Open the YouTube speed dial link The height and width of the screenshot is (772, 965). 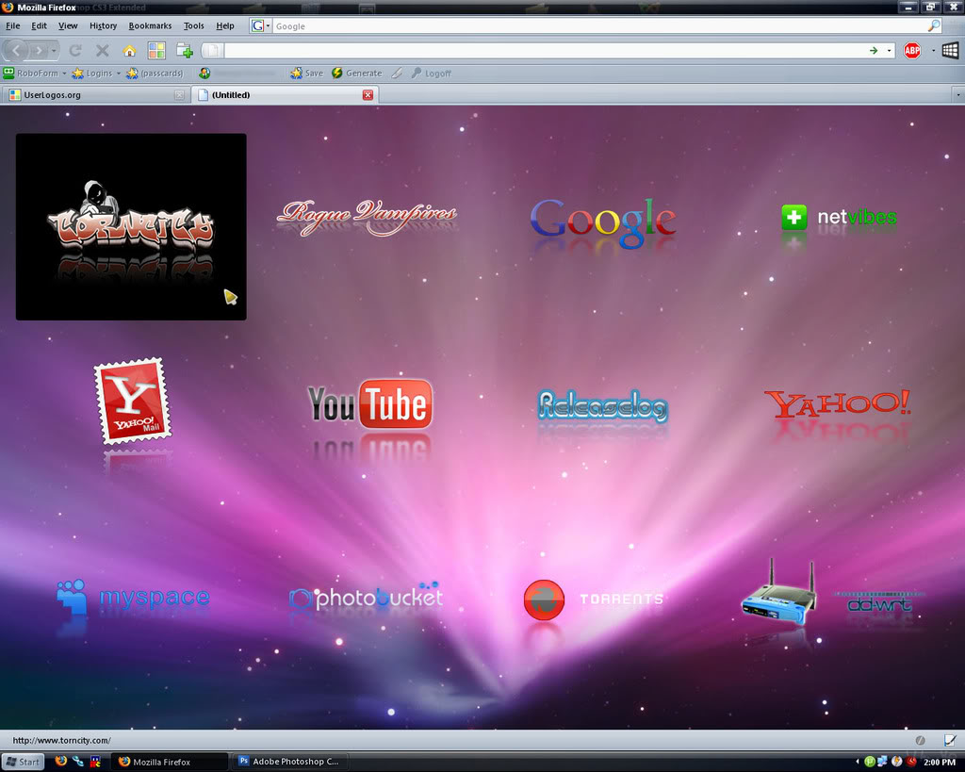coord(369,405)
